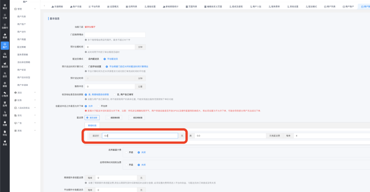Click the 起送价 input field
Screen dimensions: 370x192
[139, 136]
